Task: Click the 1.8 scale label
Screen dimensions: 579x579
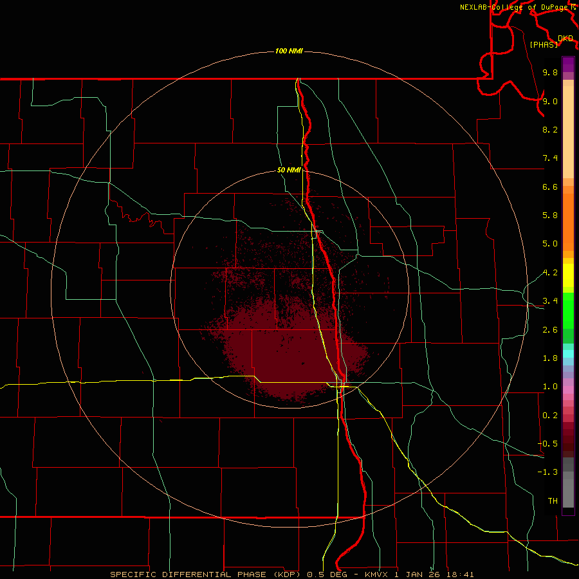Action: (550, 358)
